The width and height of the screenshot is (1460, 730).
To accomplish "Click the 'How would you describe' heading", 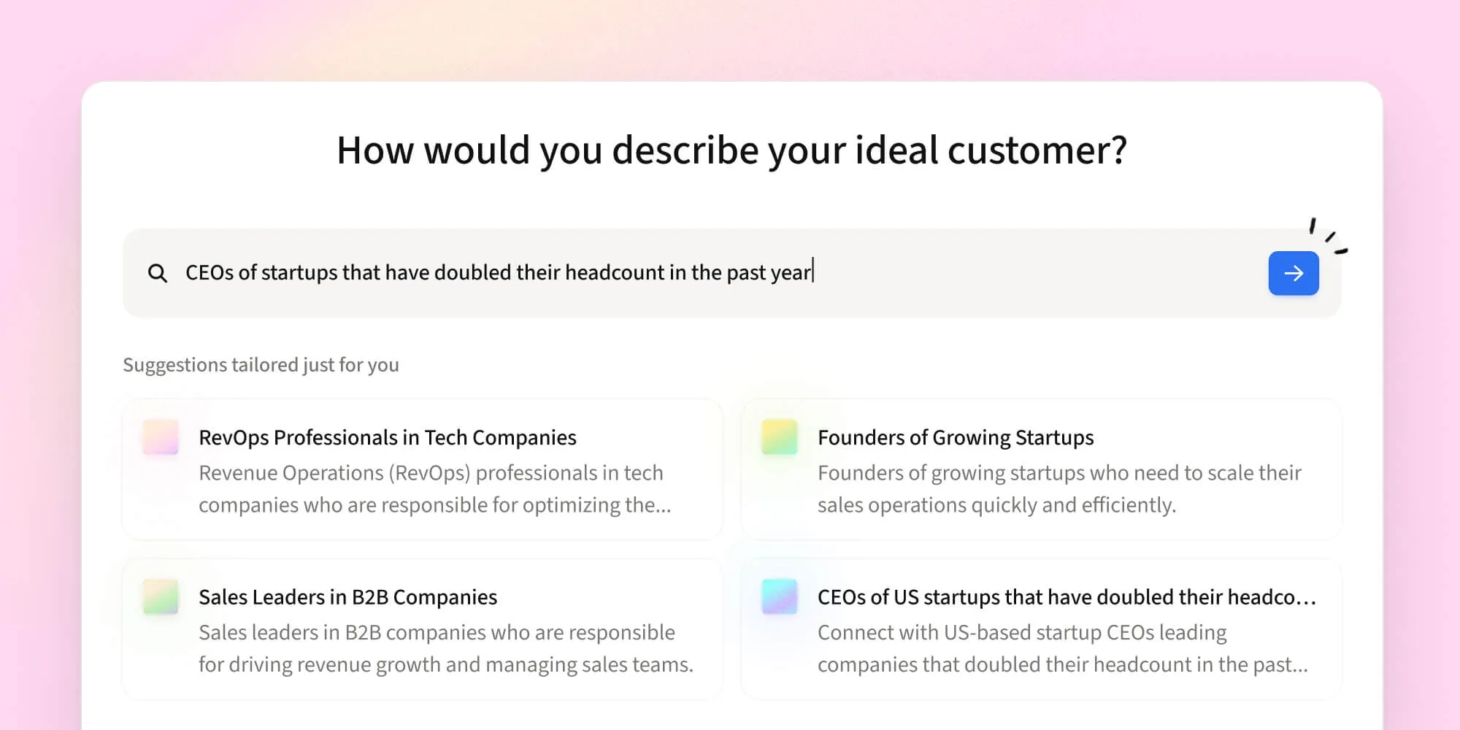I will click(x=731, y=150).
